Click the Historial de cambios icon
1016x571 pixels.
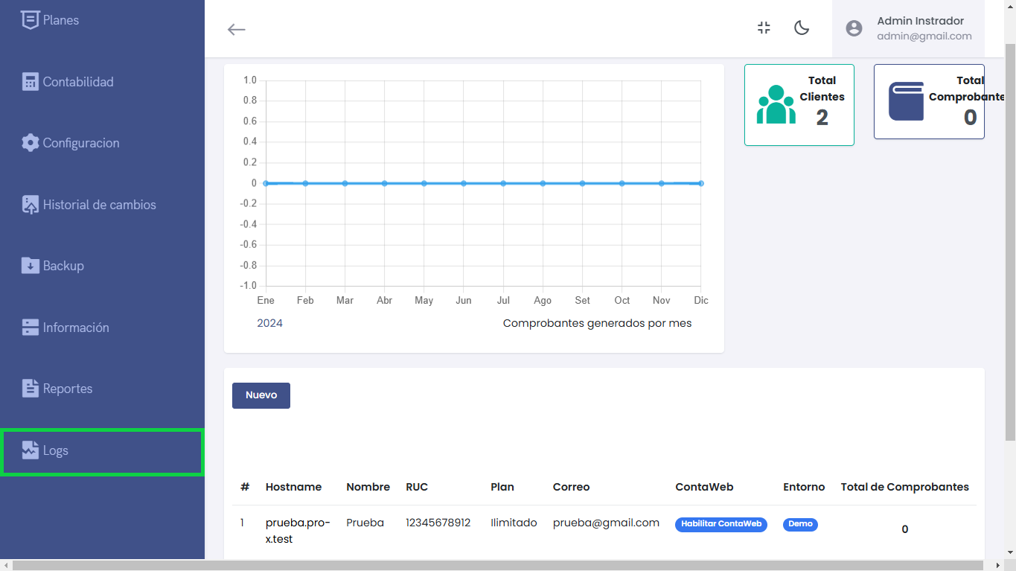tap(30, 205)
